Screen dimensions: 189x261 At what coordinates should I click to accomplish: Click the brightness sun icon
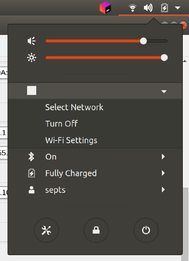[31, 58]
